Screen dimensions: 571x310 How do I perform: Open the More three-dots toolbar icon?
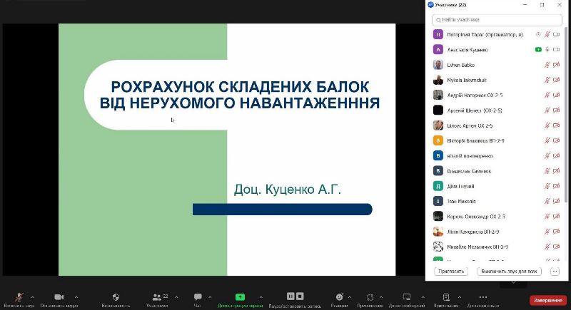(x=483, y=297)
